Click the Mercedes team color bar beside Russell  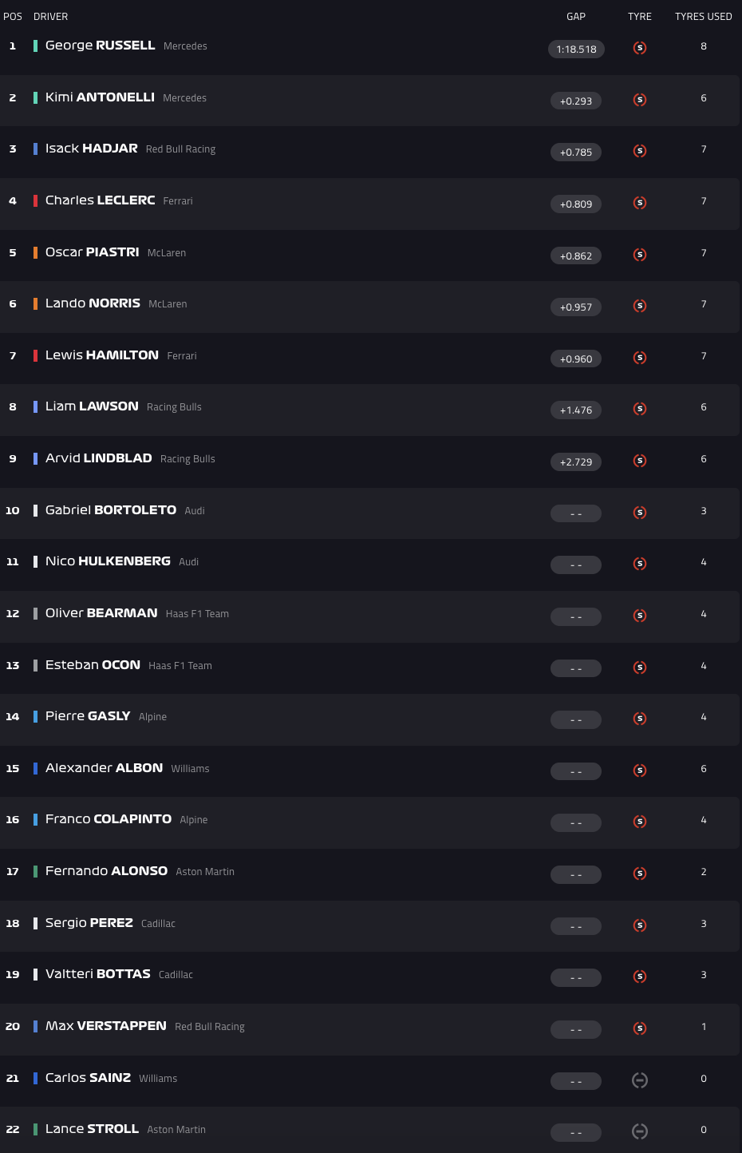tap(35, 46)
